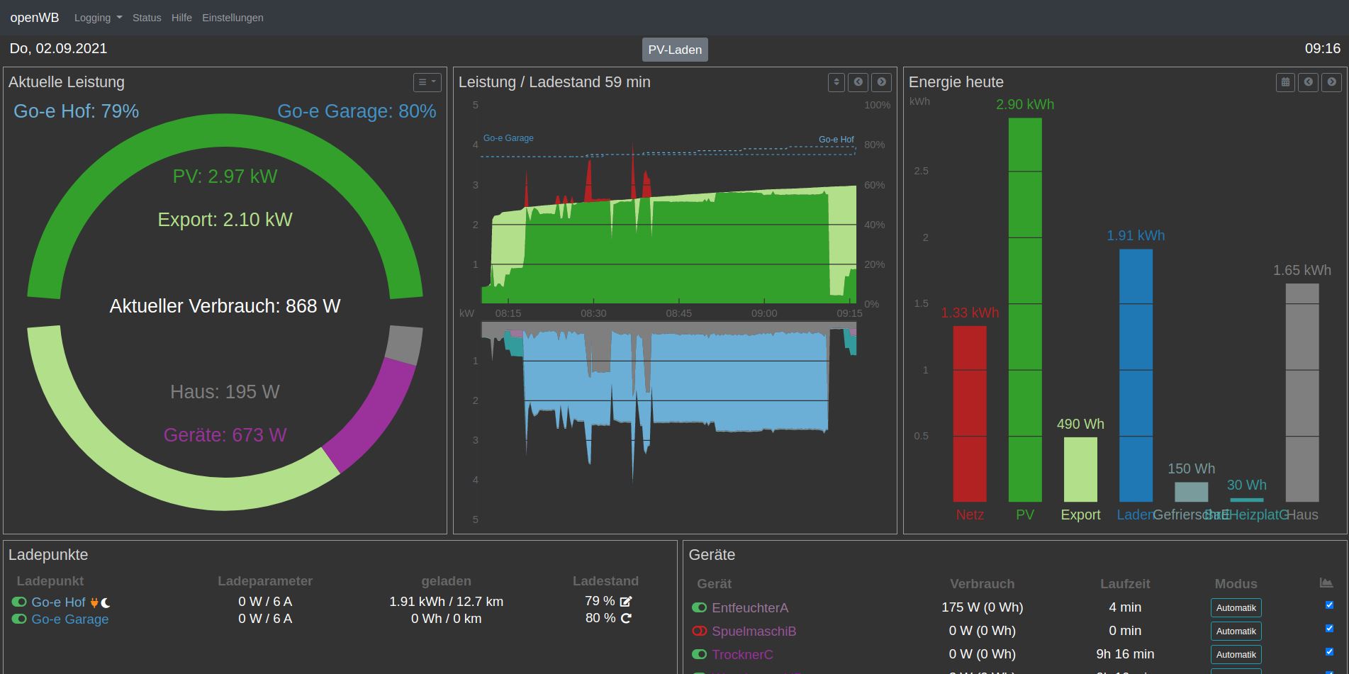This screenshot has height=674, width=1349.
Task: Click graph zoom up/down arrow button
Action: click(x=836, y=82)
